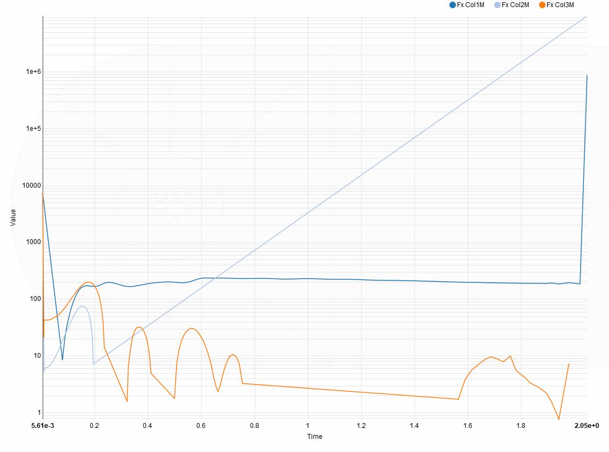The image size is (609, 452).
Task: Click the 0.6 x-axis tick label
Action: [x=201, y=426]
